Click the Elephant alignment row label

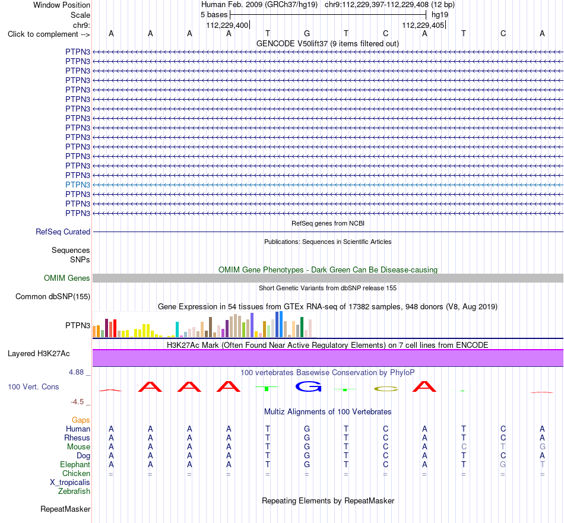click(75, 465)
